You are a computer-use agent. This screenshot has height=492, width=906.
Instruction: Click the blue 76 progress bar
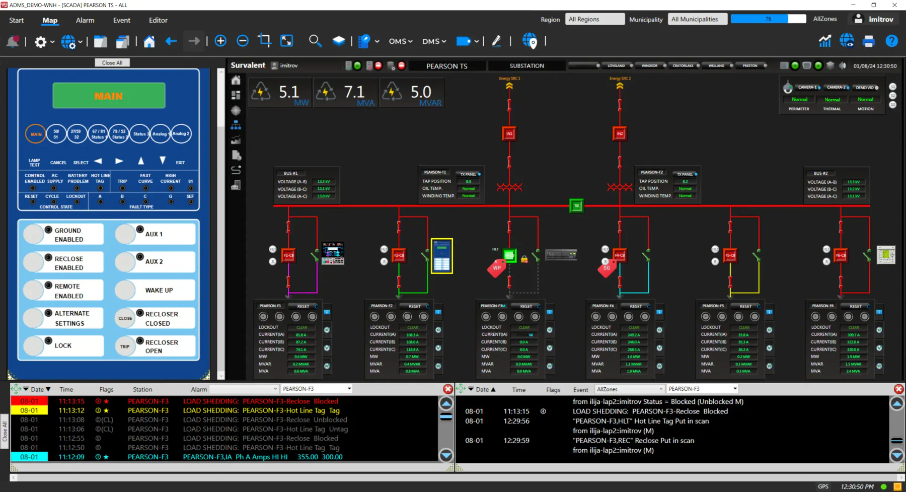pyautogui.click(x=768, y=19)
